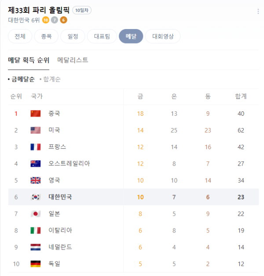
Task: Click the France flag icon
Action: pyautogui.click(x=36, y=147)
